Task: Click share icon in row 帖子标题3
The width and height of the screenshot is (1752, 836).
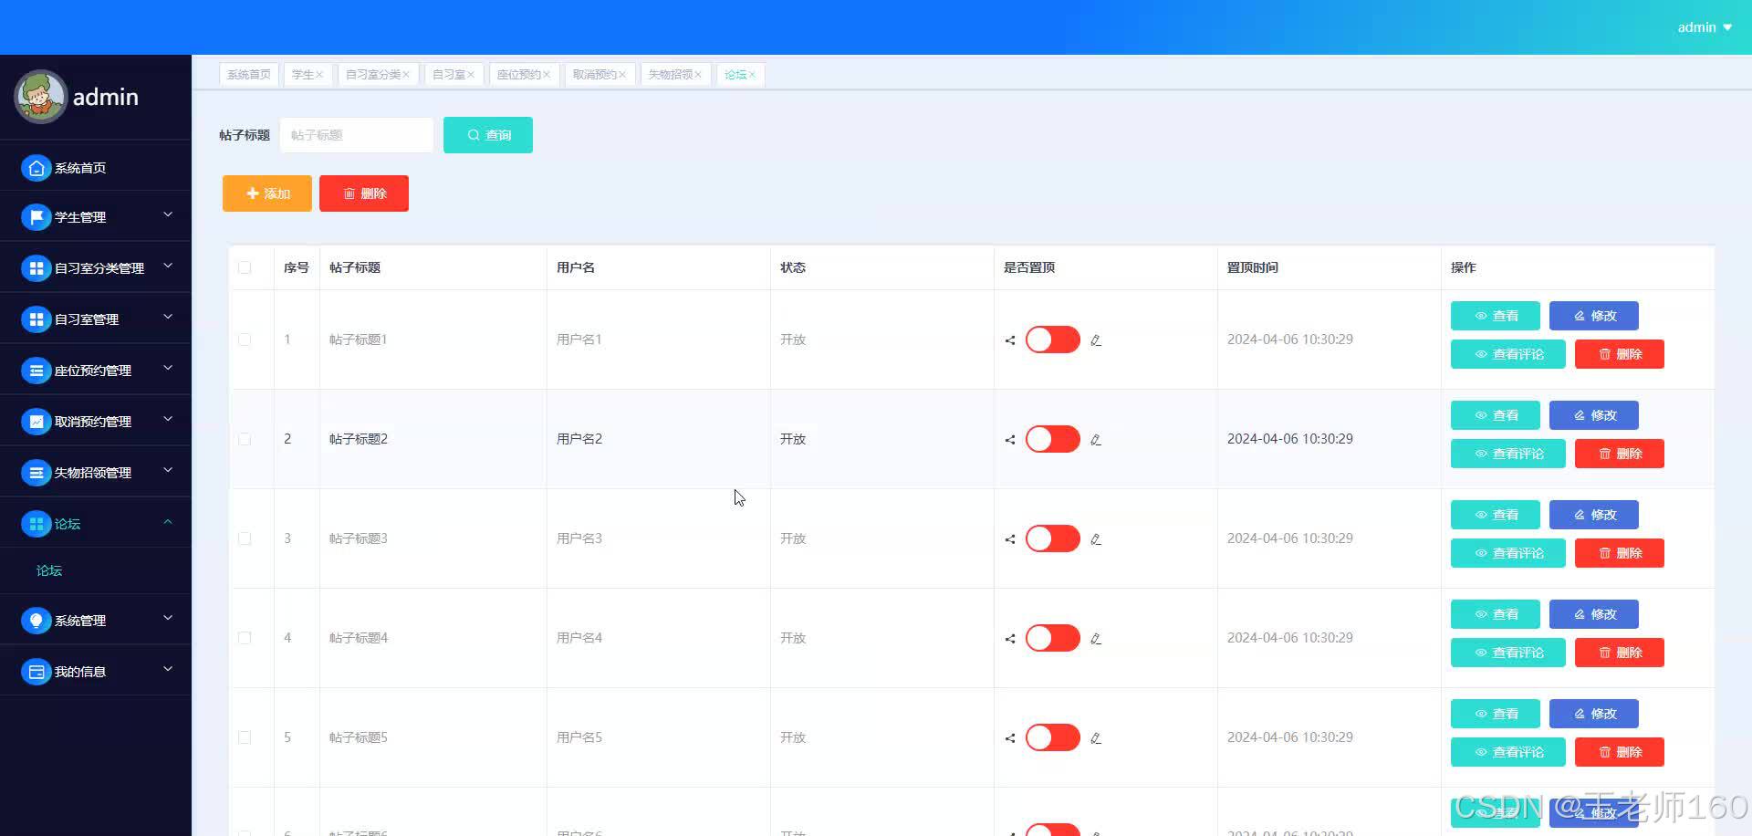Action: (x=1010, y=539)
